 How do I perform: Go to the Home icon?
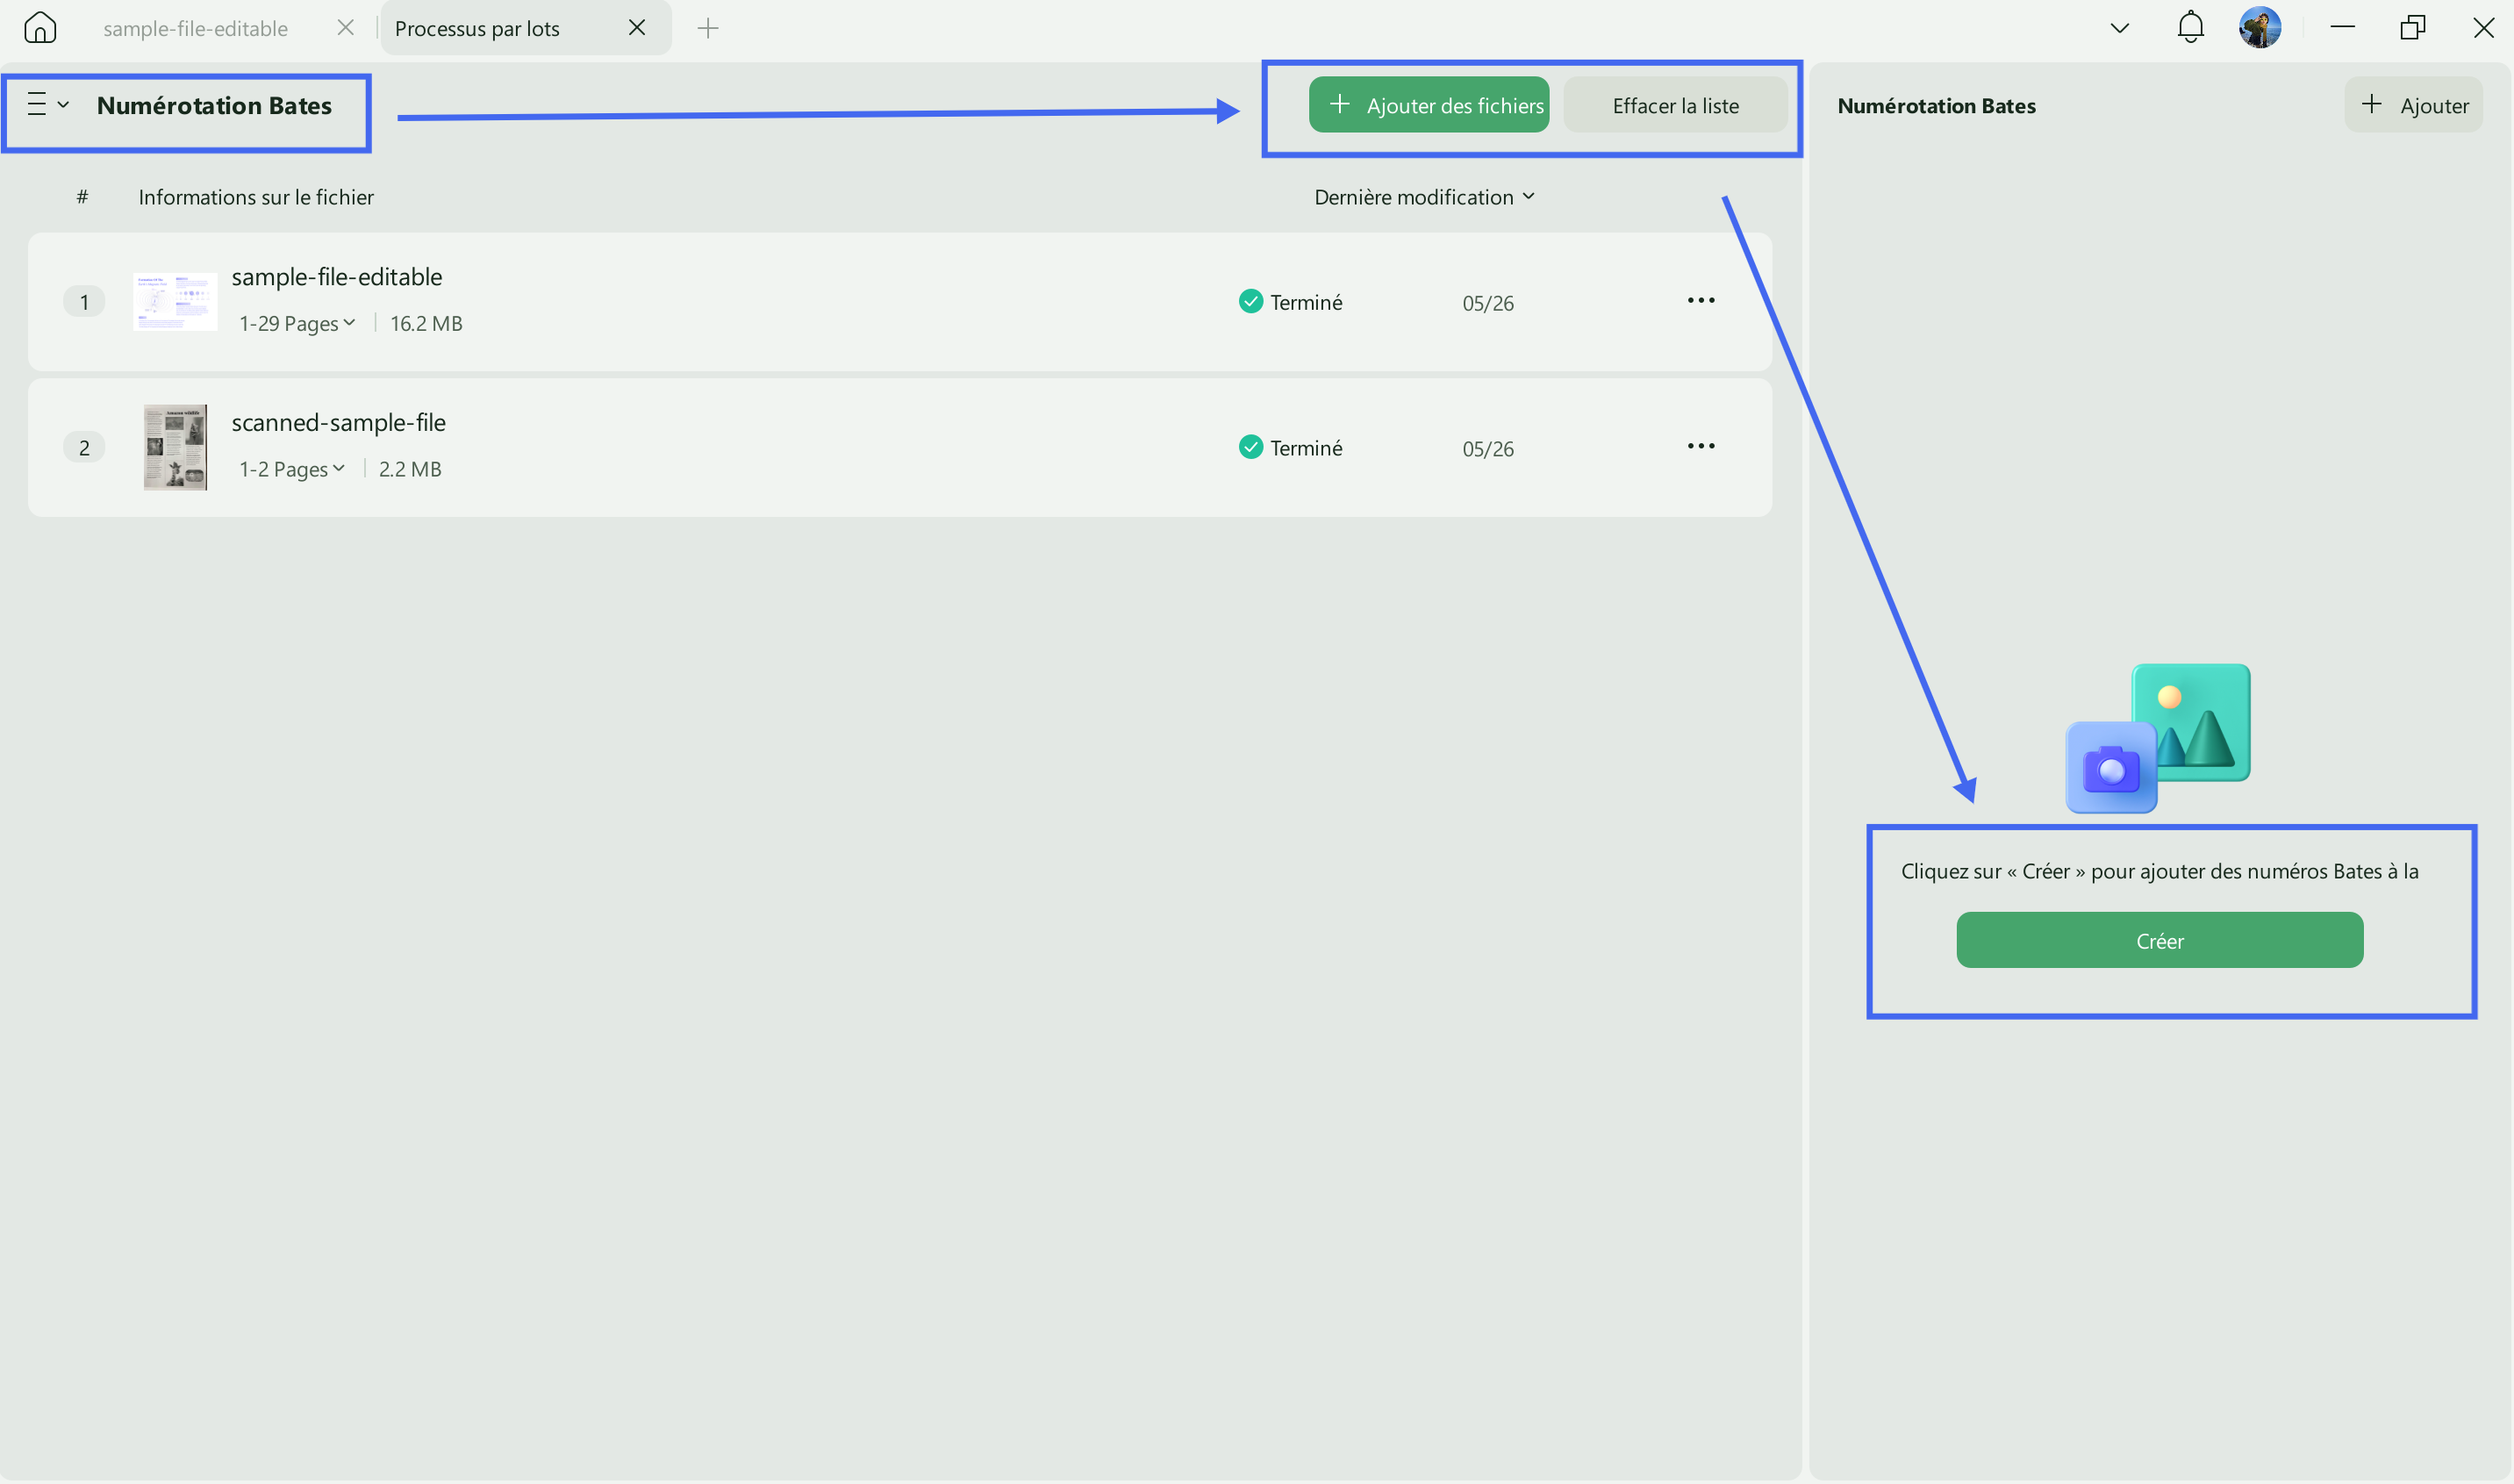[40, 27]
